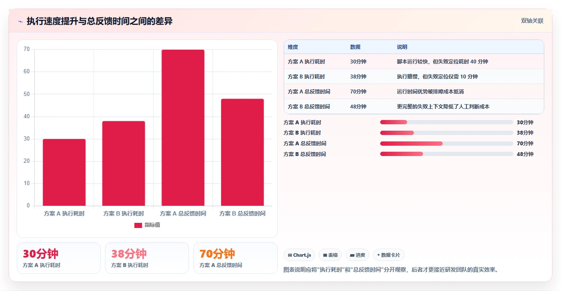Click the icon in the Chart.js tag
Viewport: 561px width, 291px height.
pos(290,255)
